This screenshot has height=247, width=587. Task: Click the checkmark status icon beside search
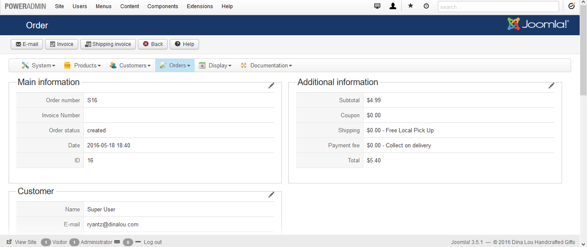point(571,6)
